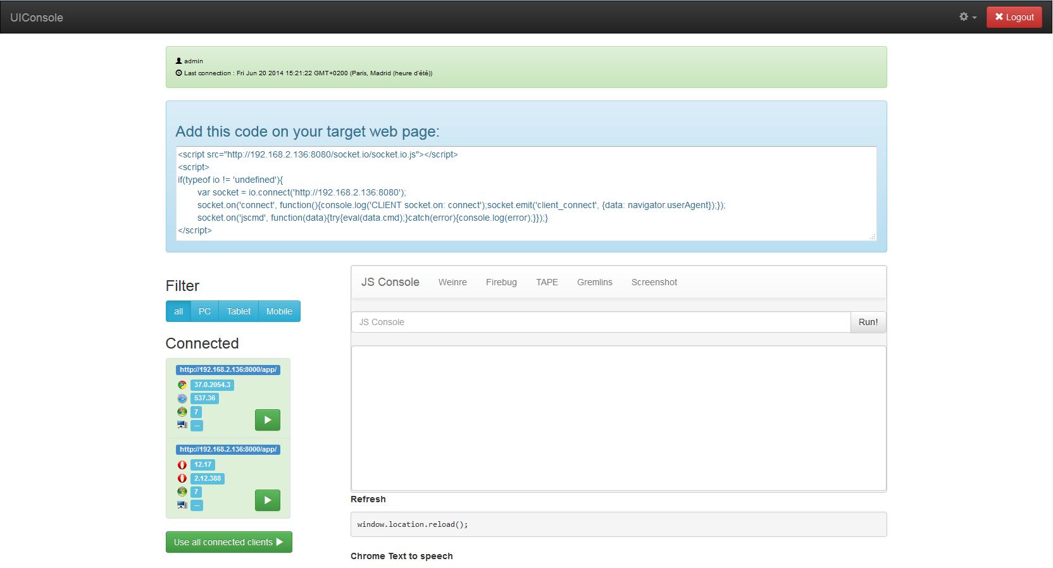Click the 537.36 engine version badge
This screenshot has width=1053, height=568.
(204, 398)
